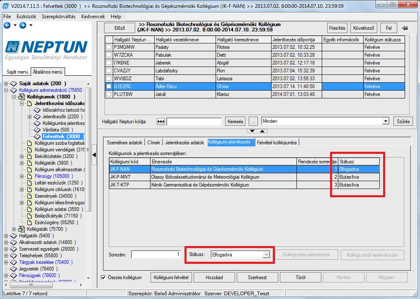Image resolution: width=420 pixels, height=299 pixels.
Task: Open the back arrow history dropdown
Action: 15,25
